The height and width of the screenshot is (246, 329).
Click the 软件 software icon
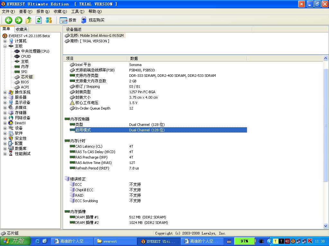coord(11,133)
